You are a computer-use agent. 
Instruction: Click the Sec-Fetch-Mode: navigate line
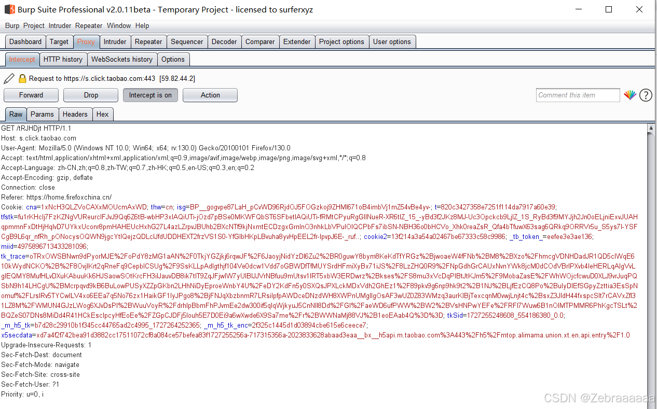pyautogui.click(x=40, y=364)
